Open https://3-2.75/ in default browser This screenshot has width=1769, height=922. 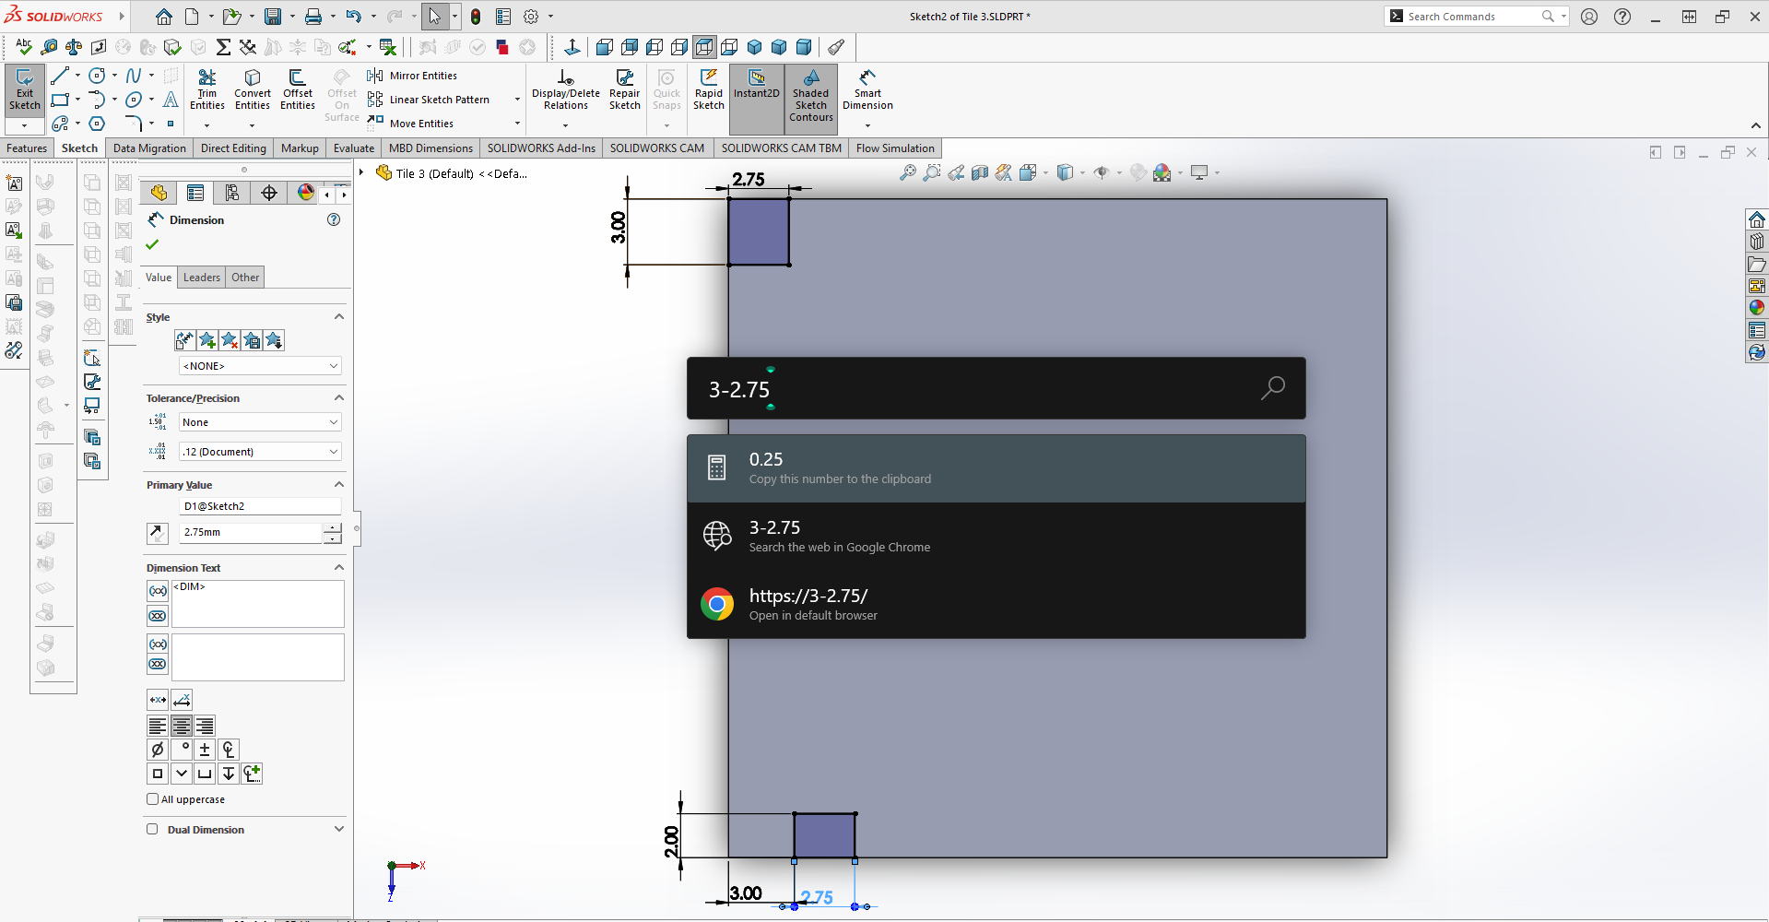(x=996, y=605)
